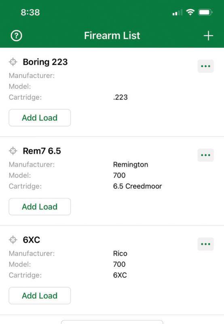The image size is (224, 324).
Task: Tap the crosshair icon beside Boring 223
Action: coord(13,62)
